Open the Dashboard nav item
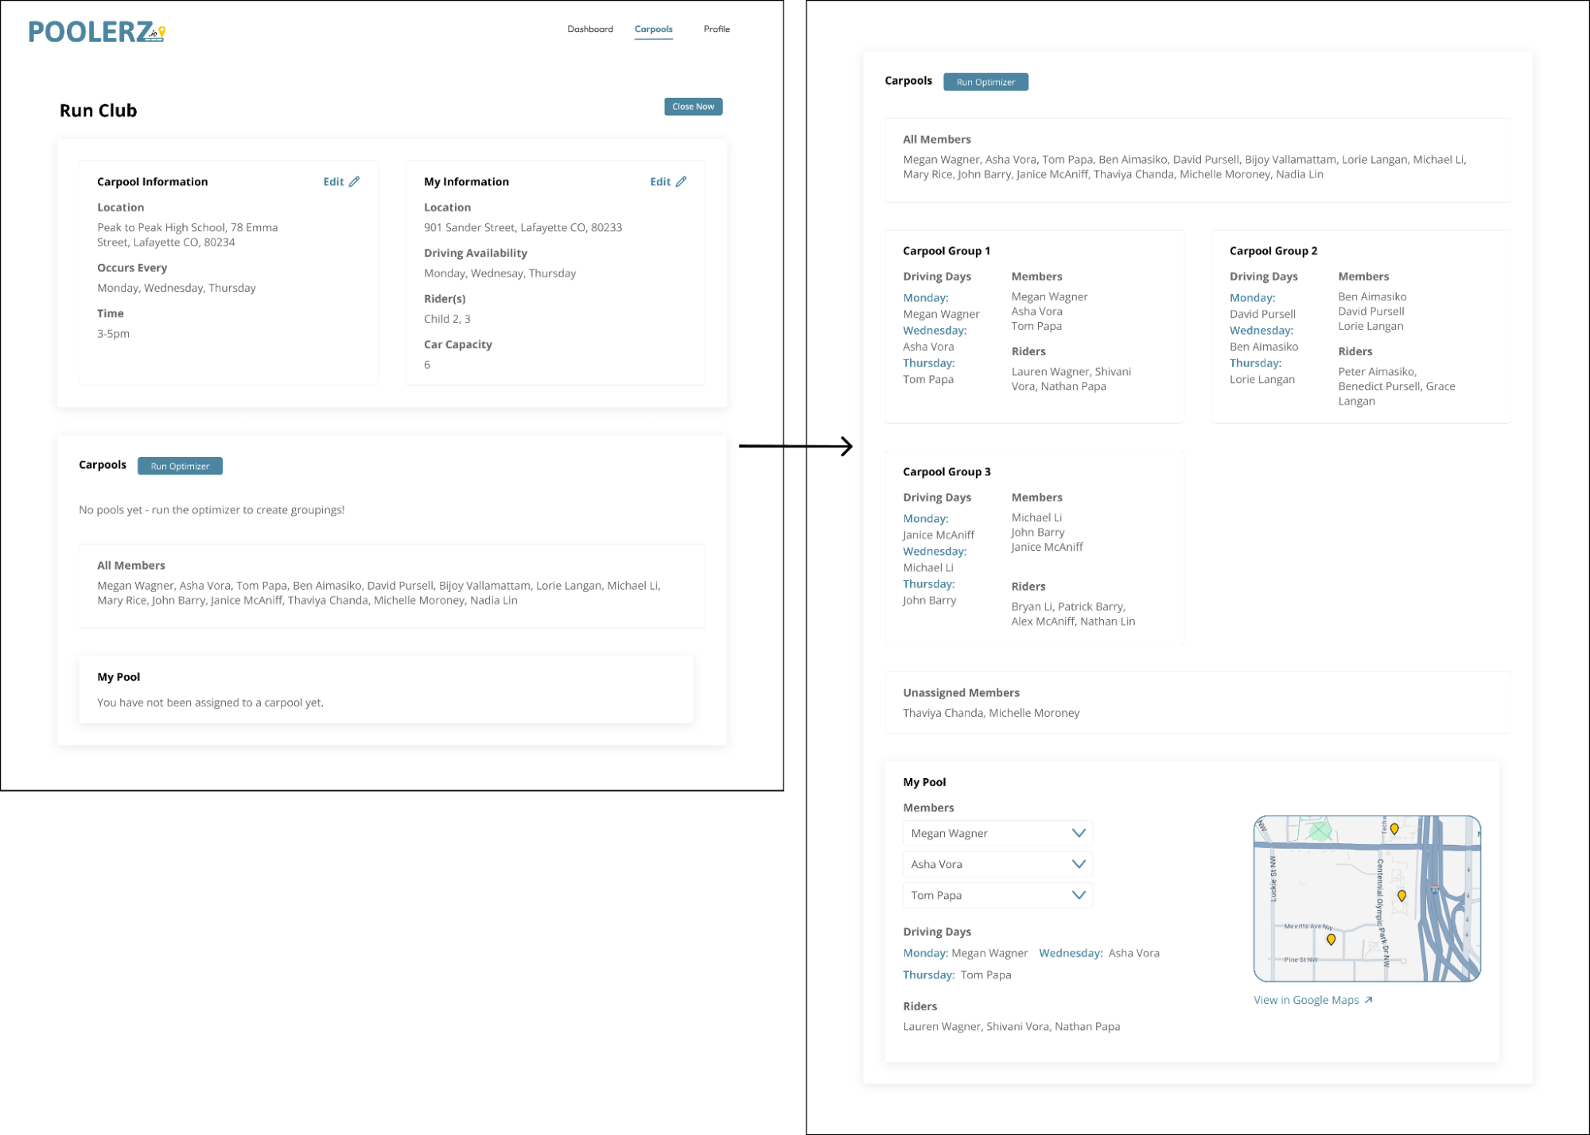 [590, 29]
